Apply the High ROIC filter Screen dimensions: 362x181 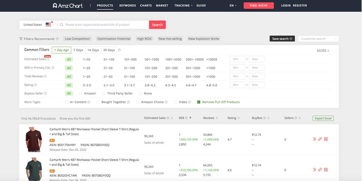click(x=145, y=39)
